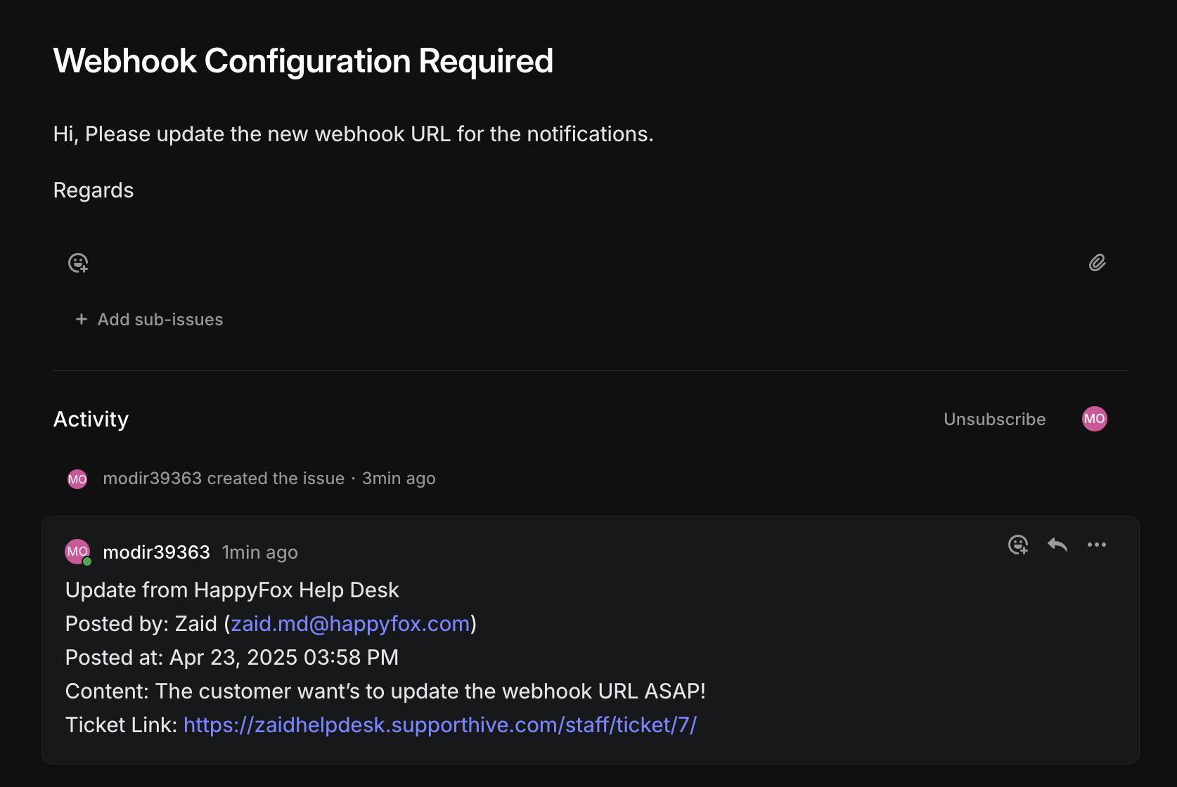Click MO avatar next to created the issue
1177x787 pixels.
pos(77,479)
